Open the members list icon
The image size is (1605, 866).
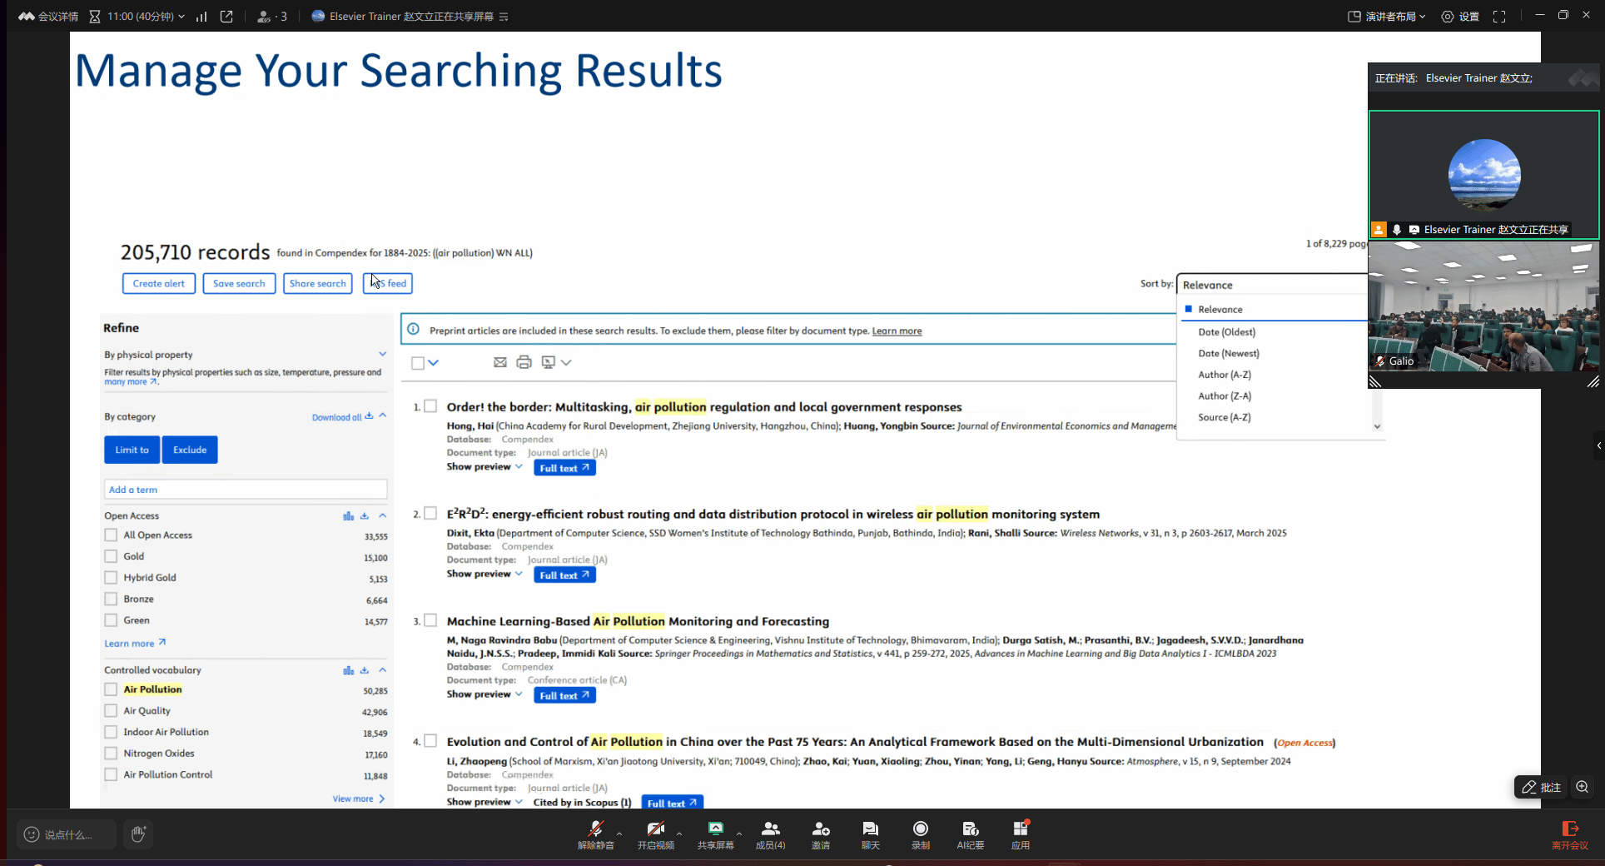coord(770,829)
